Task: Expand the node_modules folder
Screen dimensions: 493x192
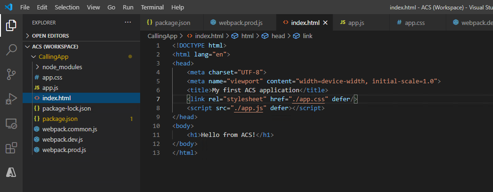Action: tap(62, 67)
